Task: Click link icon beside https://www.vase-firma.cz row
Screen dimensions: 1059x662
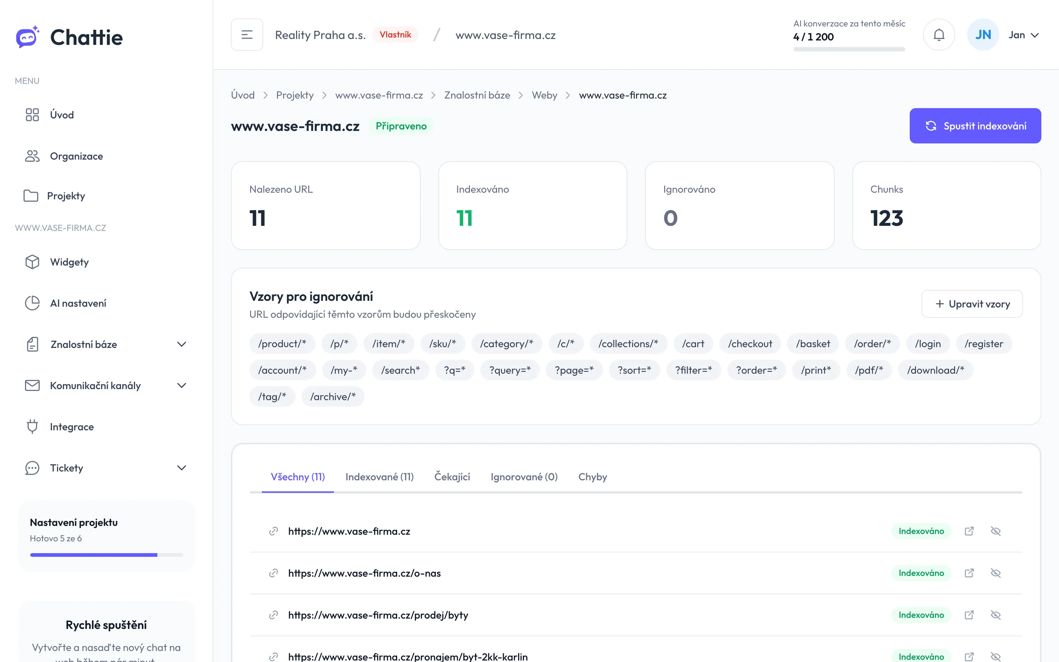Action: (x=274, y=531)
